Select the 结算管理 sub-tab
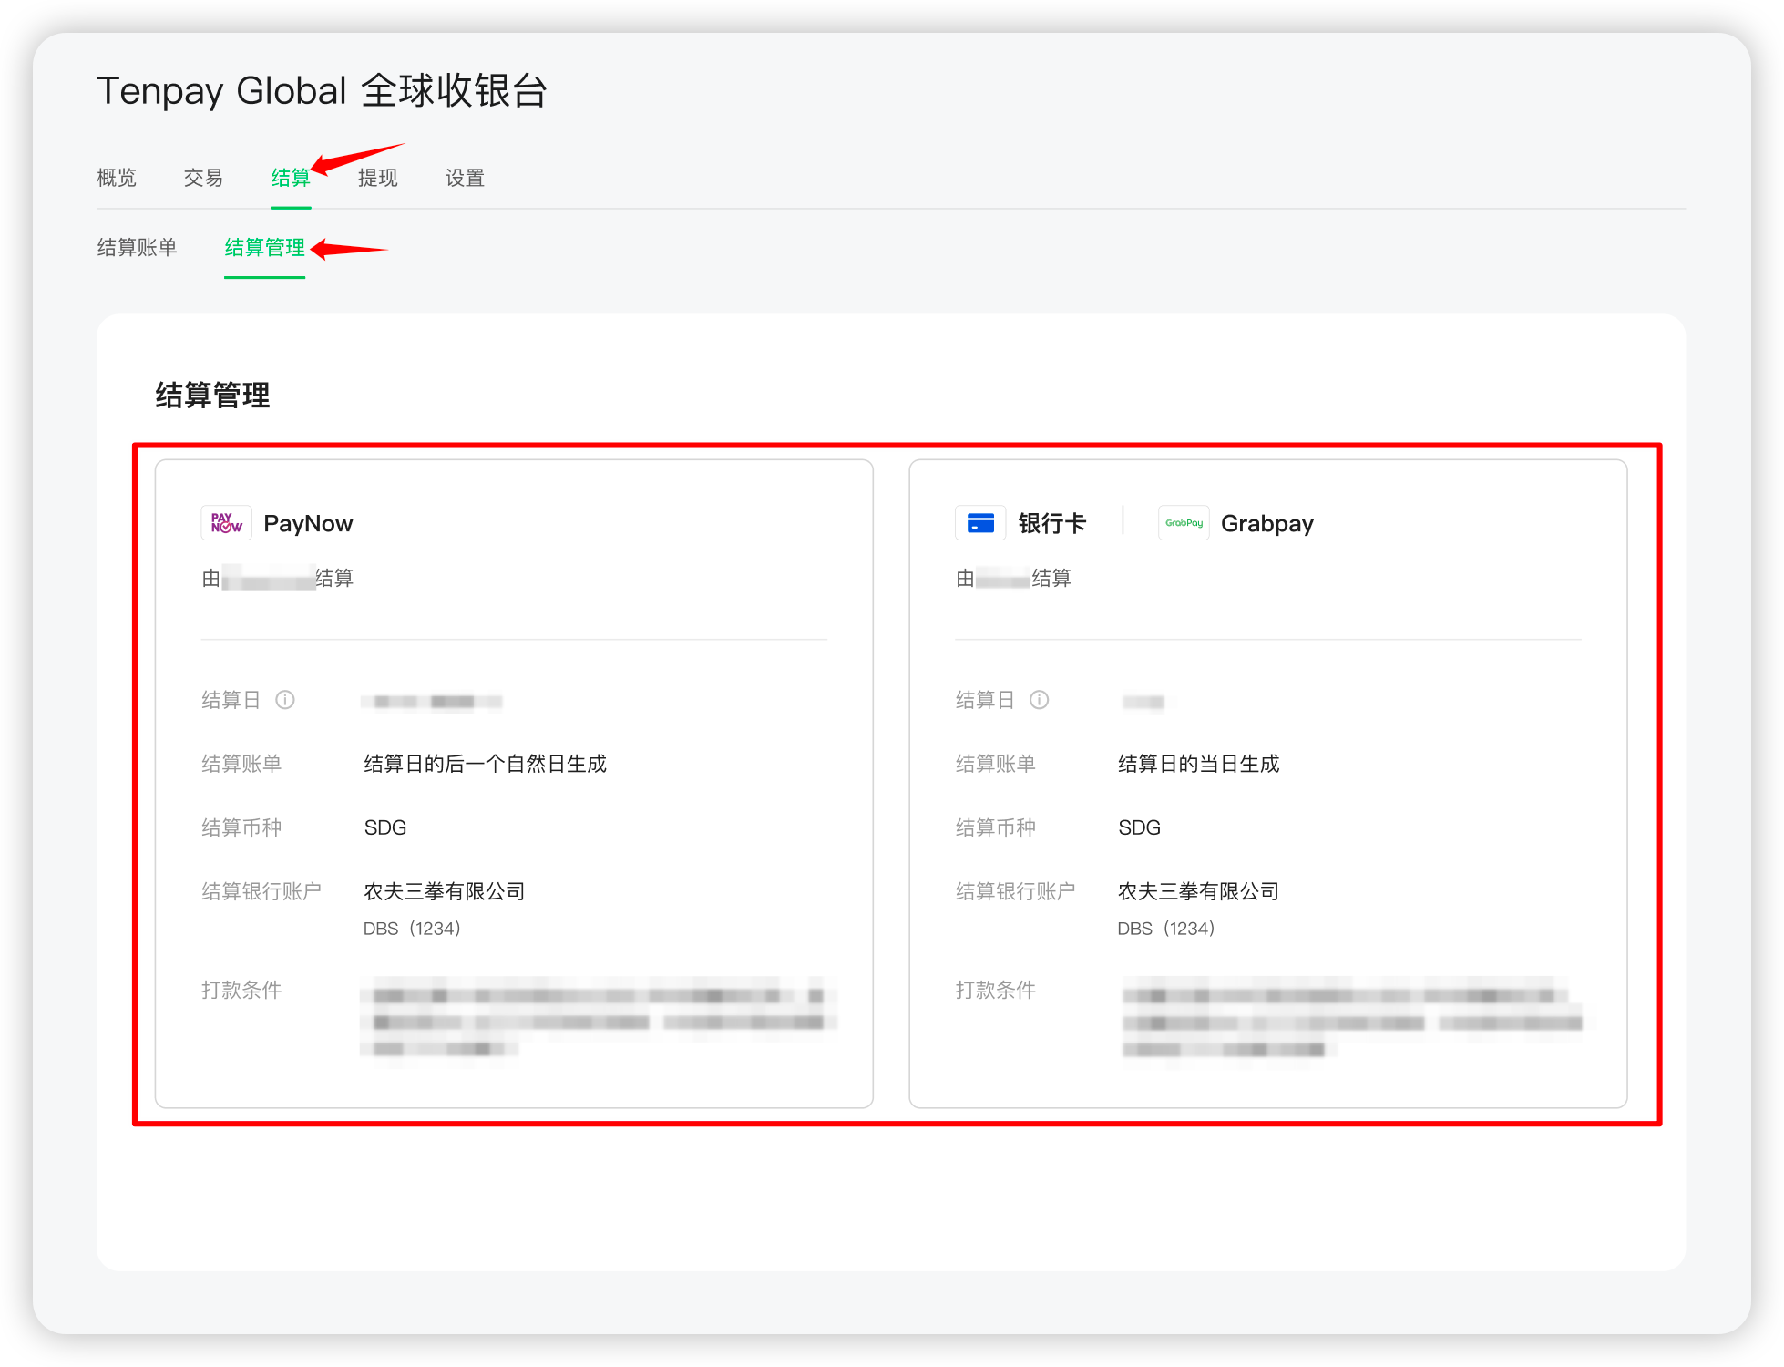Image resolution: width=1784 pixels, height=1367 pixels. point(264,248)
